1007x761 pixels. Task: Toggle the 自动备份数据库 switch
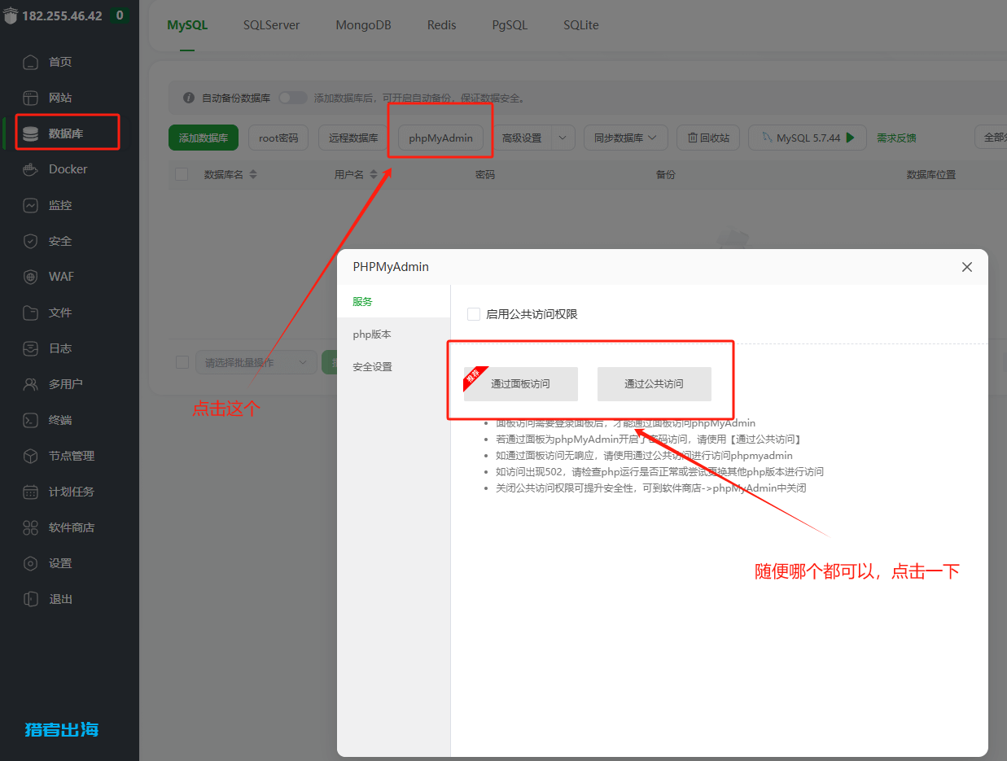292,98
